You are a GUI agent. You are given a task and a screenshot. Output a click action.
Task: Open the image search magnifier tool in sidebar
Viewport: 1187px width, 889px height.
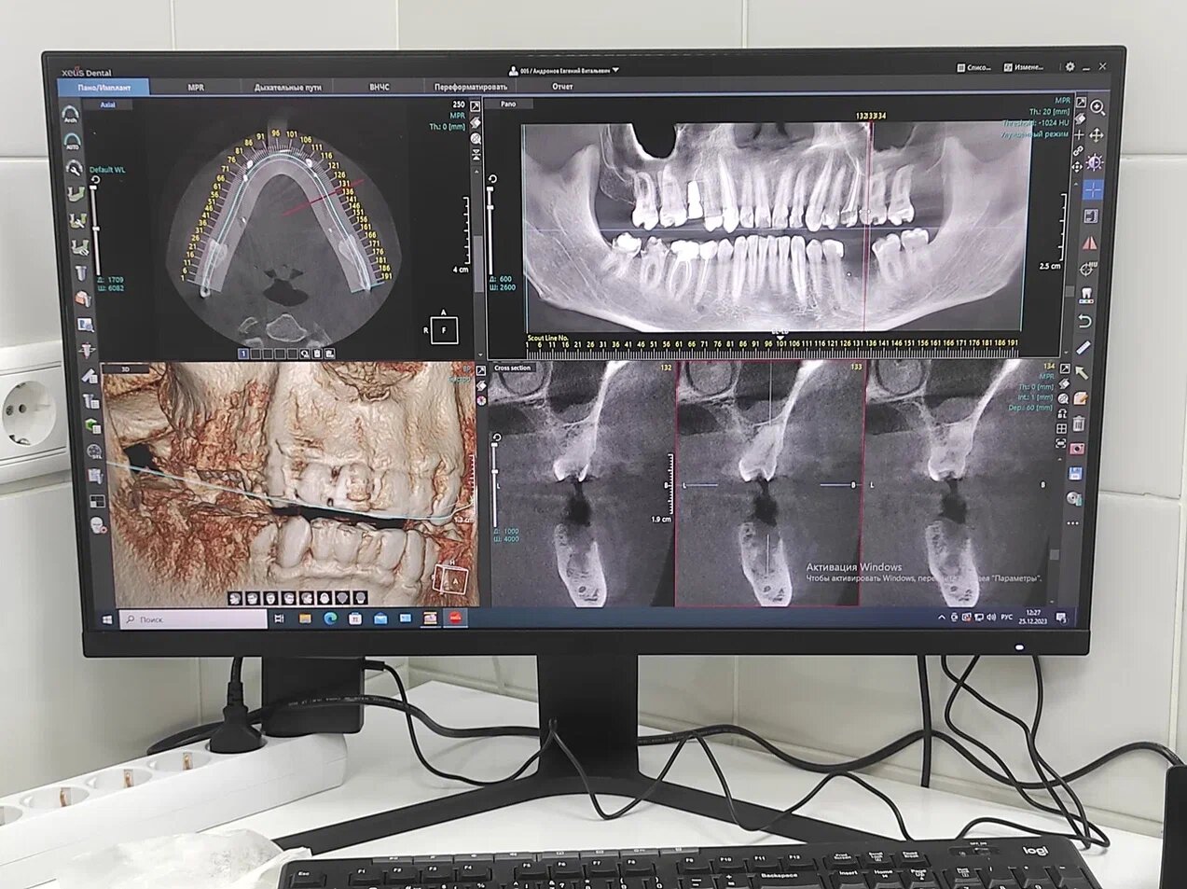(85, 325)
